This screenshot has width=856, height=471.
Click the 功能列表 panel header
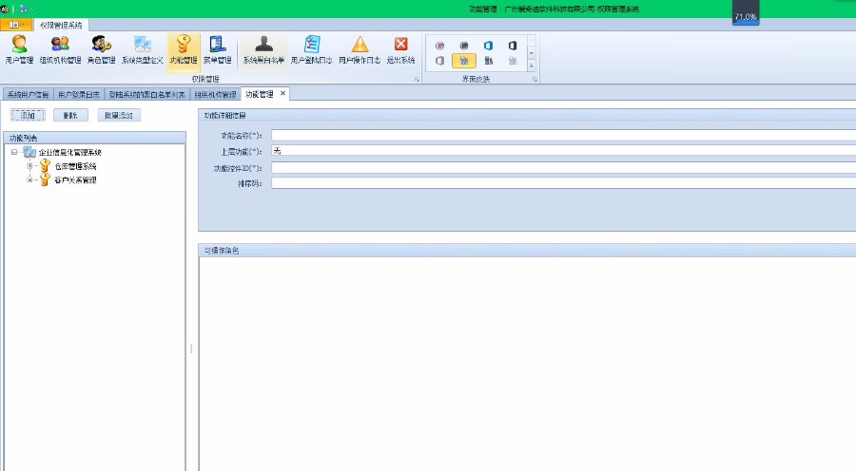point(95,138)
